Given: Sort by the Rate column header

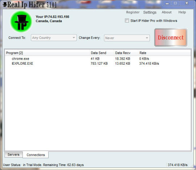Looking at the screenshot, I should pyautogui.click(x=143, y=53).
